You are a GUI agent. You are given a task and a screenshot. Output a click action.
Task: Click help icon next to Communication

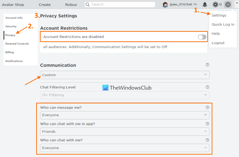click(x=207, y=65)
